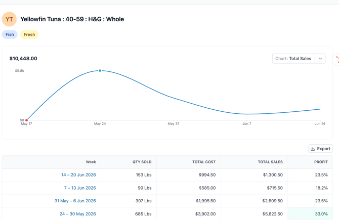Click the YT product avatar icon
This screenshot has height=220, width=339.
coord(9,19)
